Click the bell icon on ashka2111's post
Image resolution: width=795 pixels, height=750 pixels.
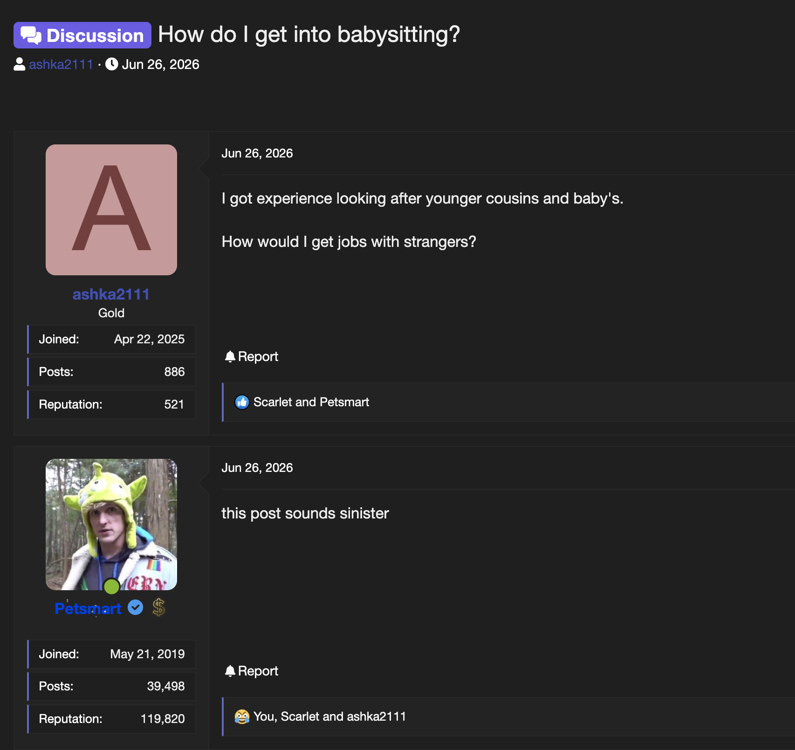[230, 356]
